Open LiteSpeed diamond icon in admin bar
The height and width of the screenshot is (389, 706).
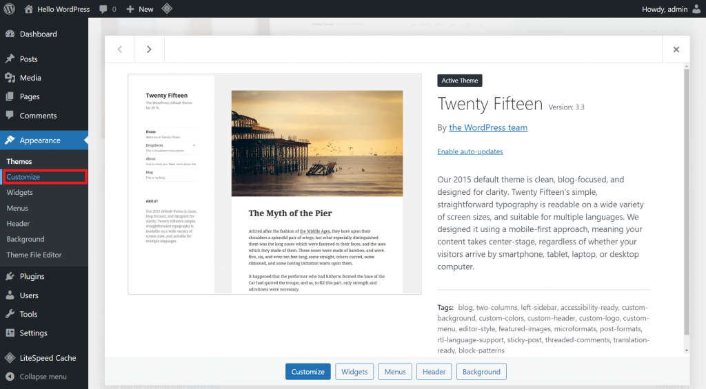point(167,8)
